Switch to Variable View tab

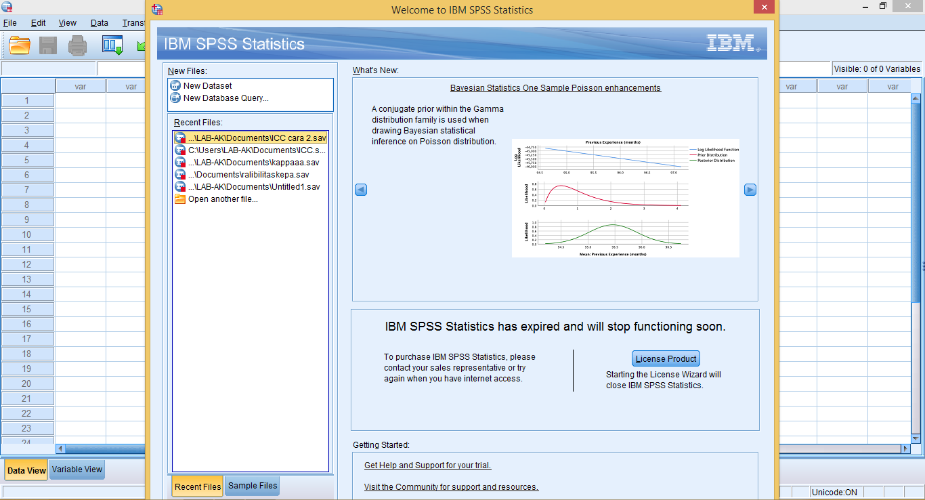[x=77, y=470]
